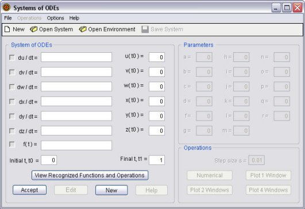Click the w(t0) initial value field
Viewport: 305px width, 209px height.
[x=157, y=87]
